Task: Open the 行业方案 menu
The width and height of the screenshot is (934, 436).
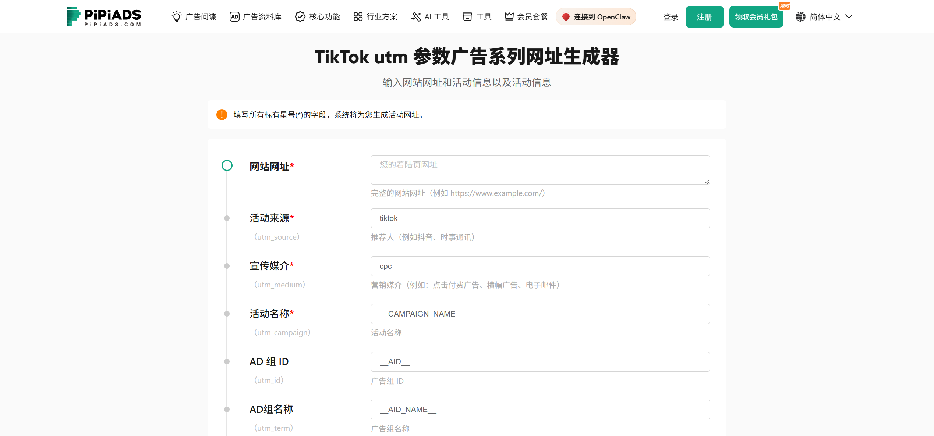Action: pyautogui.click(x=376, y=17)
